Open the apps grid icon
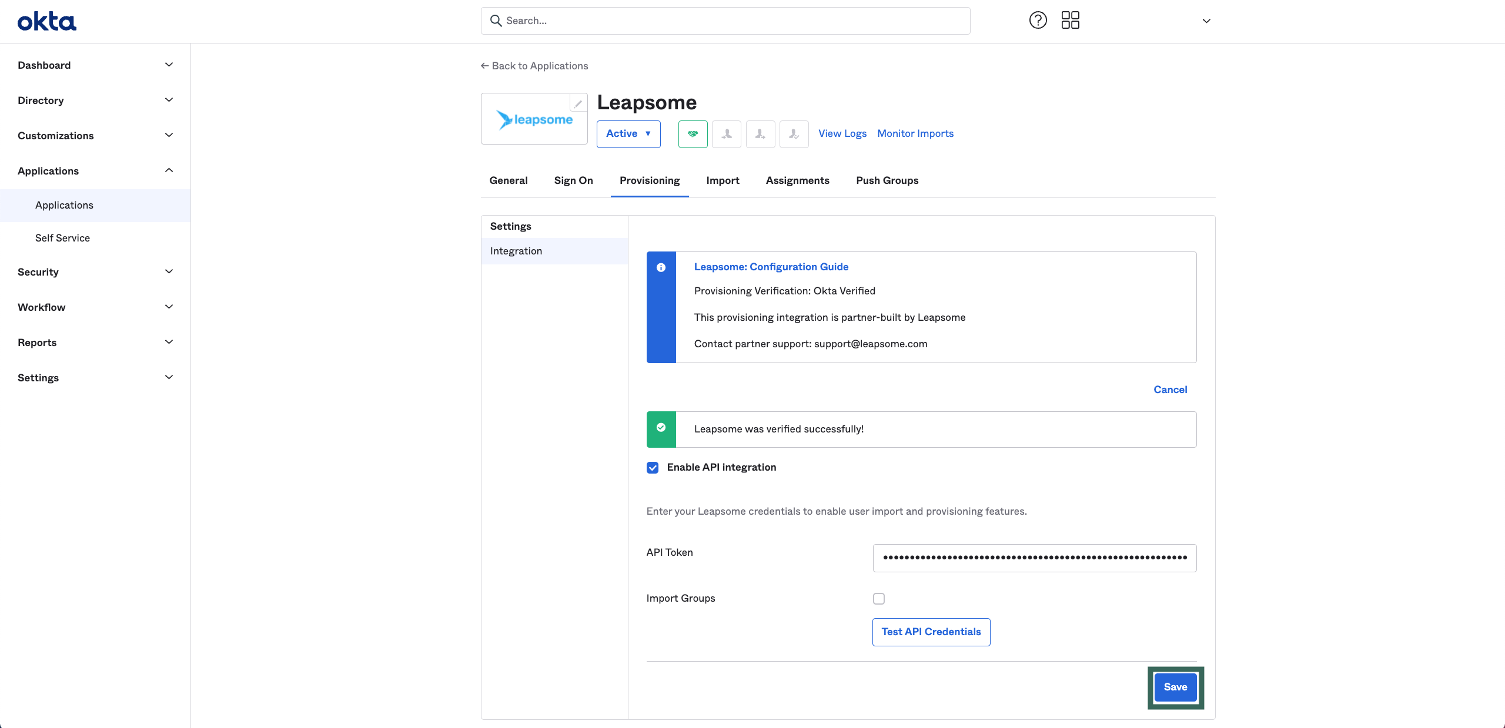This screenshot has height=728, width=1505. (1070, 20)
